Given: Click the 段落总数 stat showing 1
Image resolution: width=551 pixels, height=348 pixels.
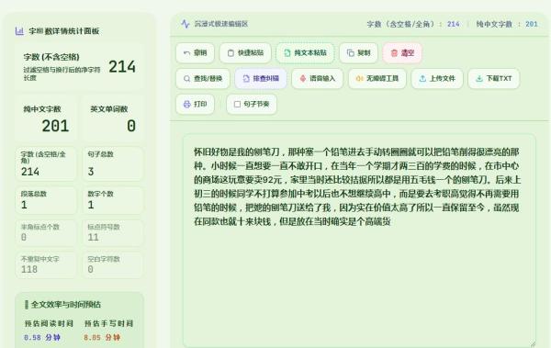Looking at the screenshot, I should point(45,200).
